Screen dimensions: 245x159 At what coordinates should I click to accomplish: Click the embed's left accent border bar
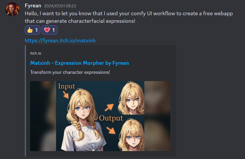click(x=25, y=101)
